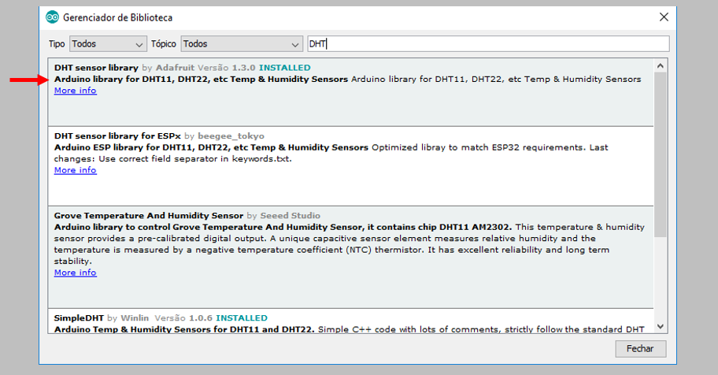Select the DHT sensor library by Adafruit entry

tap(351, 92)
